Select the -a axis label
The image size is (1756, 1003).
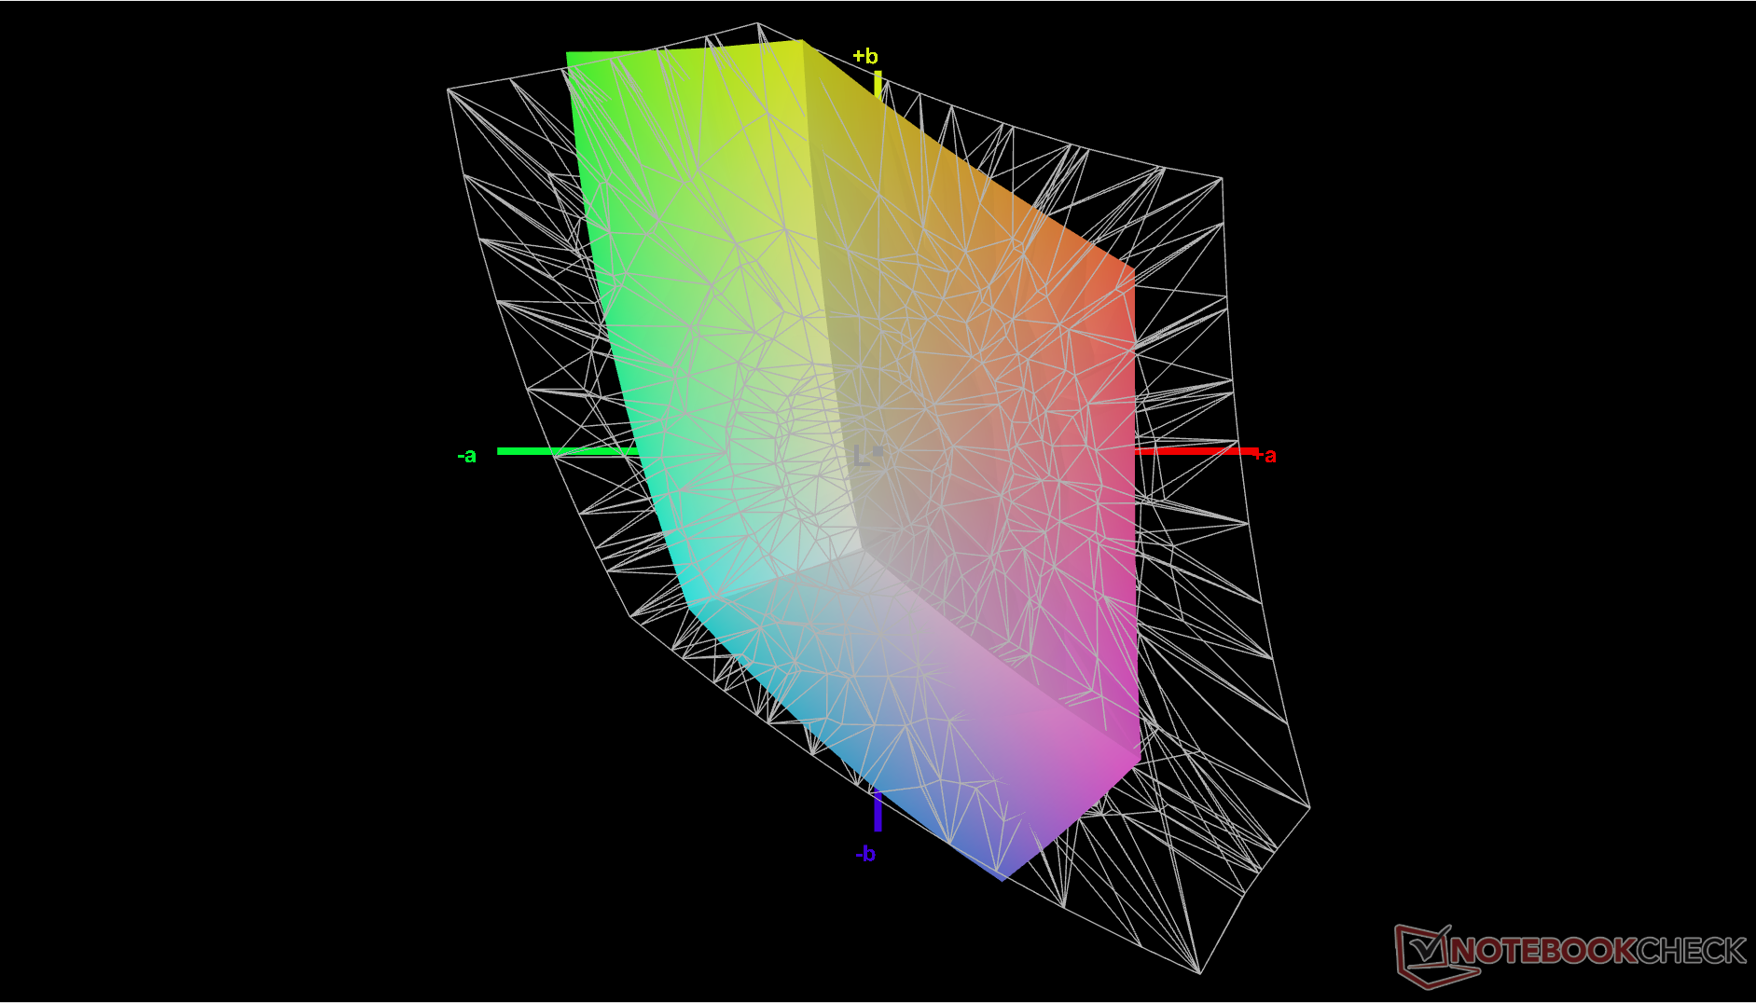pos(467,456)
